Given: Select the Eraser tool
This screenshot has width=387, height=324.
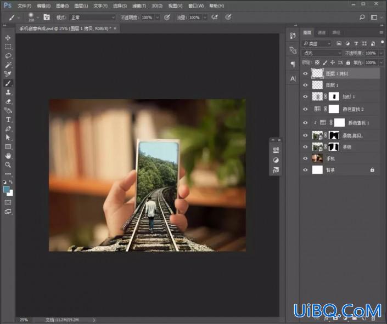Looking at the screenshot, I should [x=8, y=101].
